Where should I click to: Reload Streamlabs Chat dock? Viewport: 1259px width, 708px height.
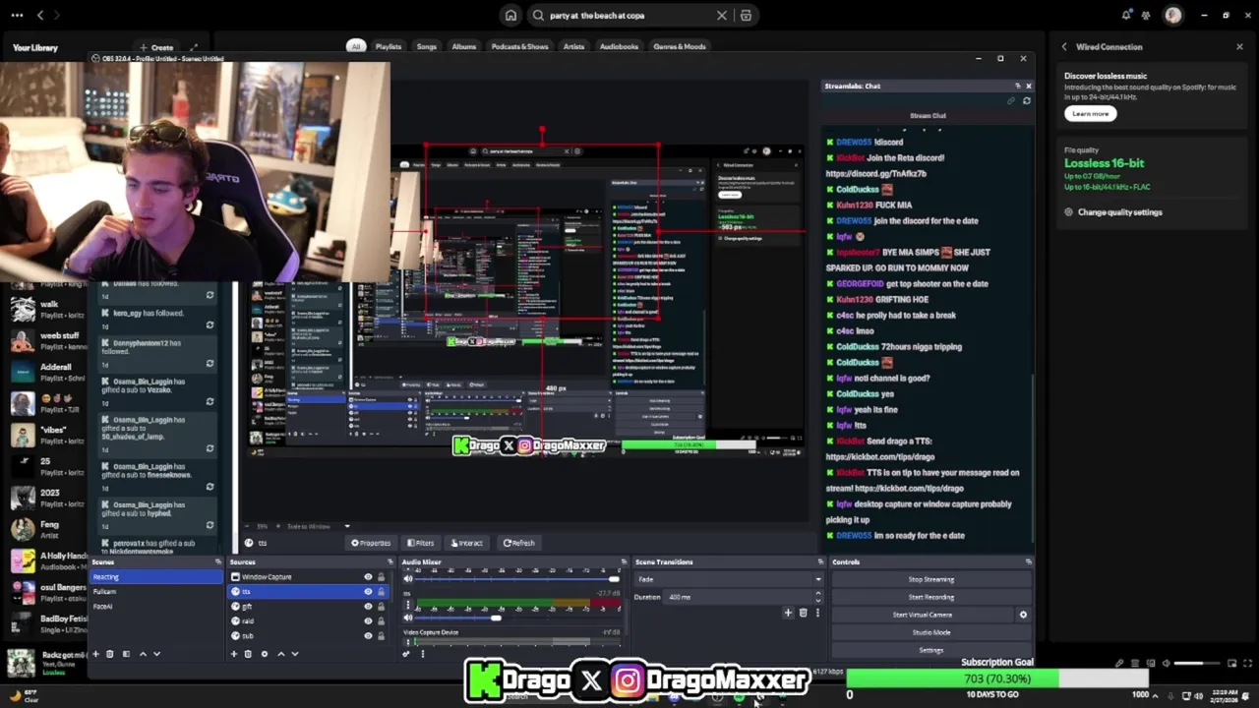[x=1027, y=100]
